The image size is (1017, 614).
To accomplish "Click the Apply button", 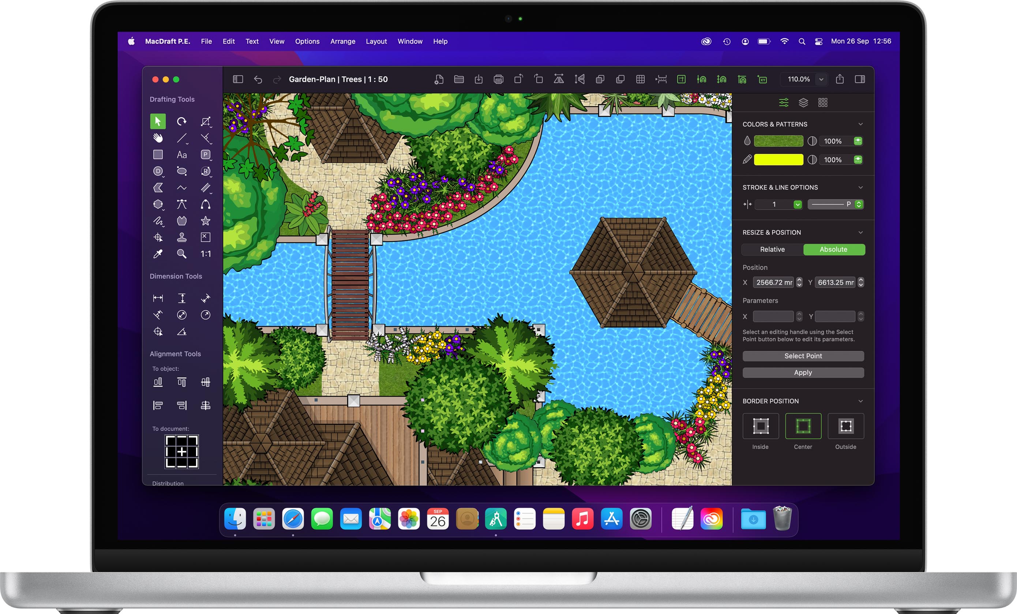I will (x=802, y=373).
